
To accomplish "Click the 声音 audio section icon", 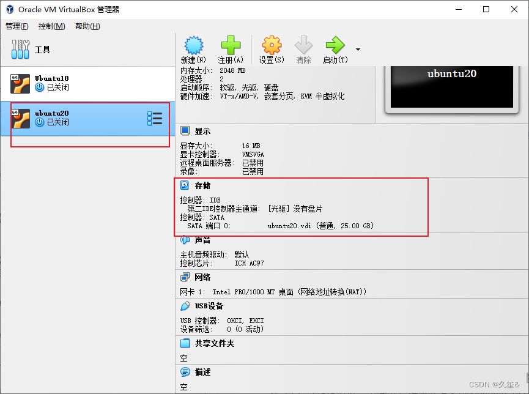I will pyautogui.click(x=185, y=240).
